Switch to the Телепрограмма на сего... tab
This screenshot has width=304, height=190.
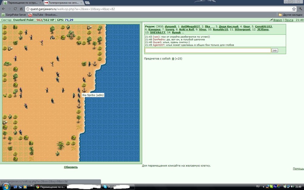click(63, 3)
